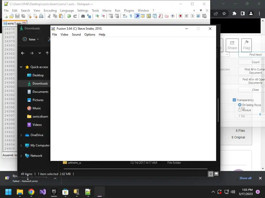The height and width of the screenshot is (198, 265).
Task: Expand the My Computer tree node
Action: click(x=21, y=145)
